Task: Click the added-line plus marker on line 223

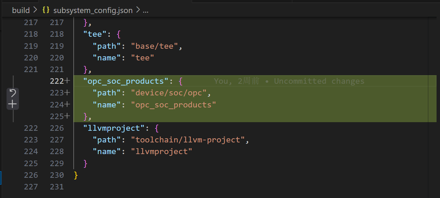Action: (67, 93)
